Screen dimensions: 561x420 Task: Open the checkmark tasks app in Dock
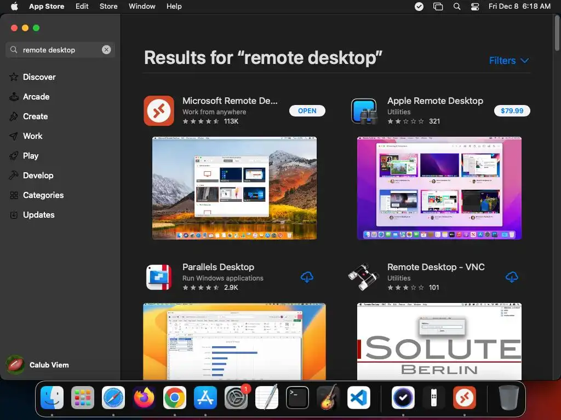tap(403, 398)
